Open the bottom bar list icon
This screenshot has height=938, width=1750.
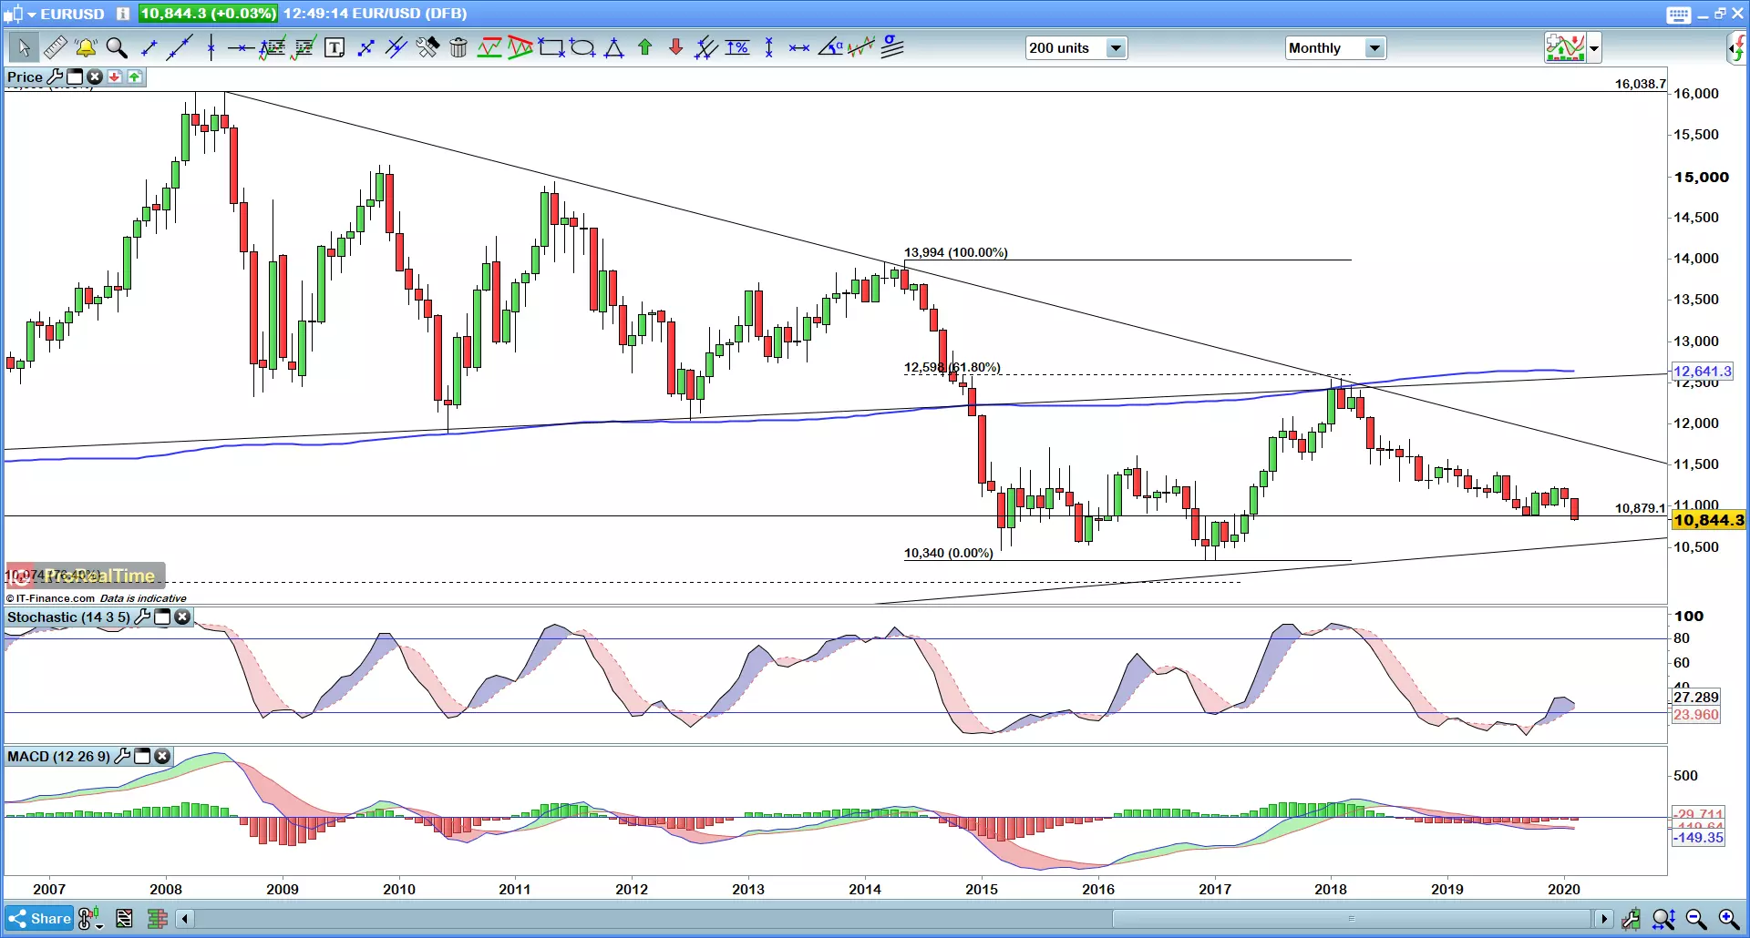tap(125, 919)
